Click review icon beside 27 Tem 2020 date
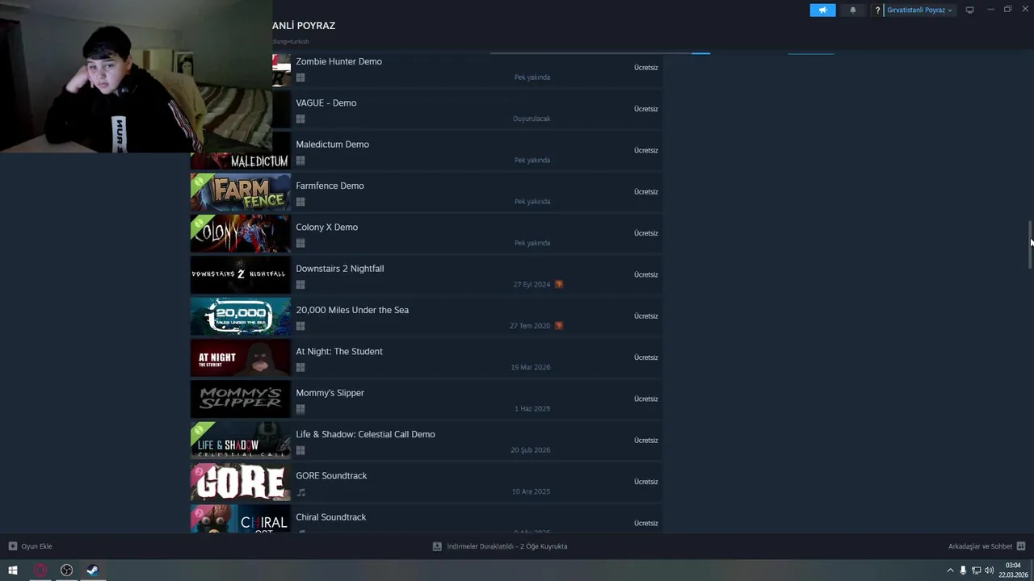The image size is (1034, 581). (x=558, y=326)
